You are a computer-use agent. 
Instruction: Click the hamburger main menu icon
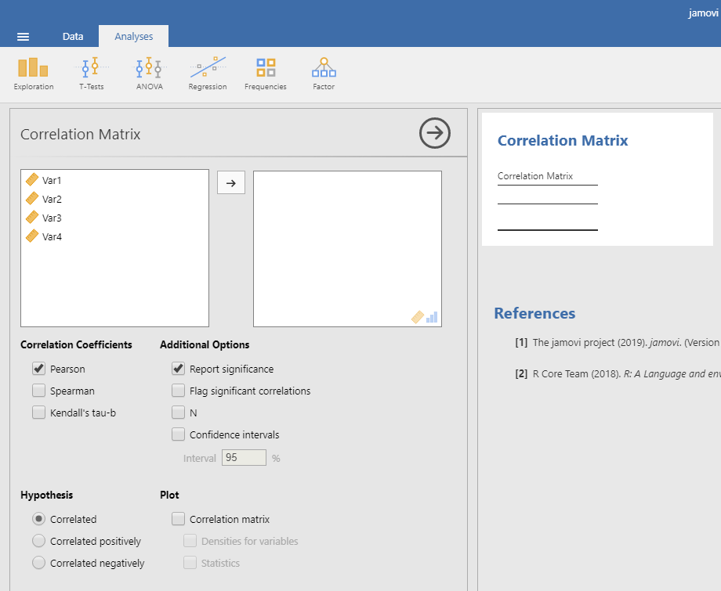23,37
